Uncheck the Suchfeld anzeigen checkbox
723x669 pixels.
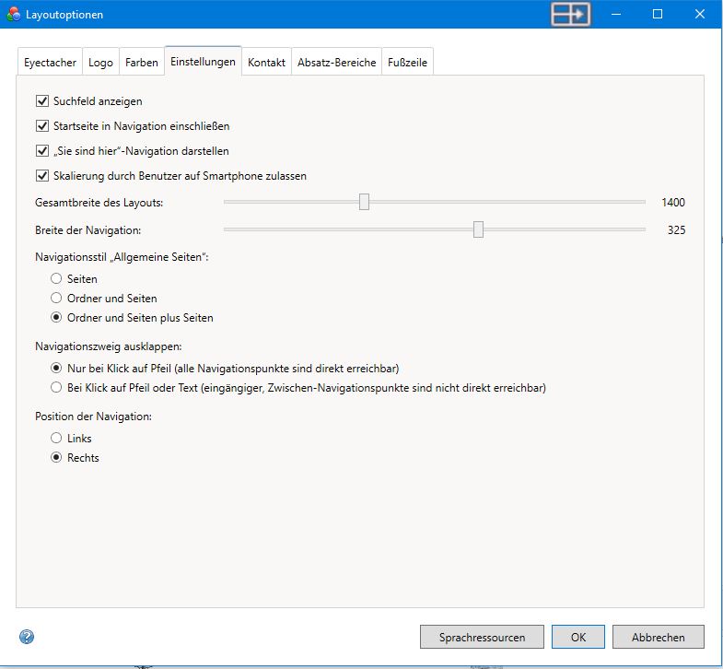pos(41,101)
